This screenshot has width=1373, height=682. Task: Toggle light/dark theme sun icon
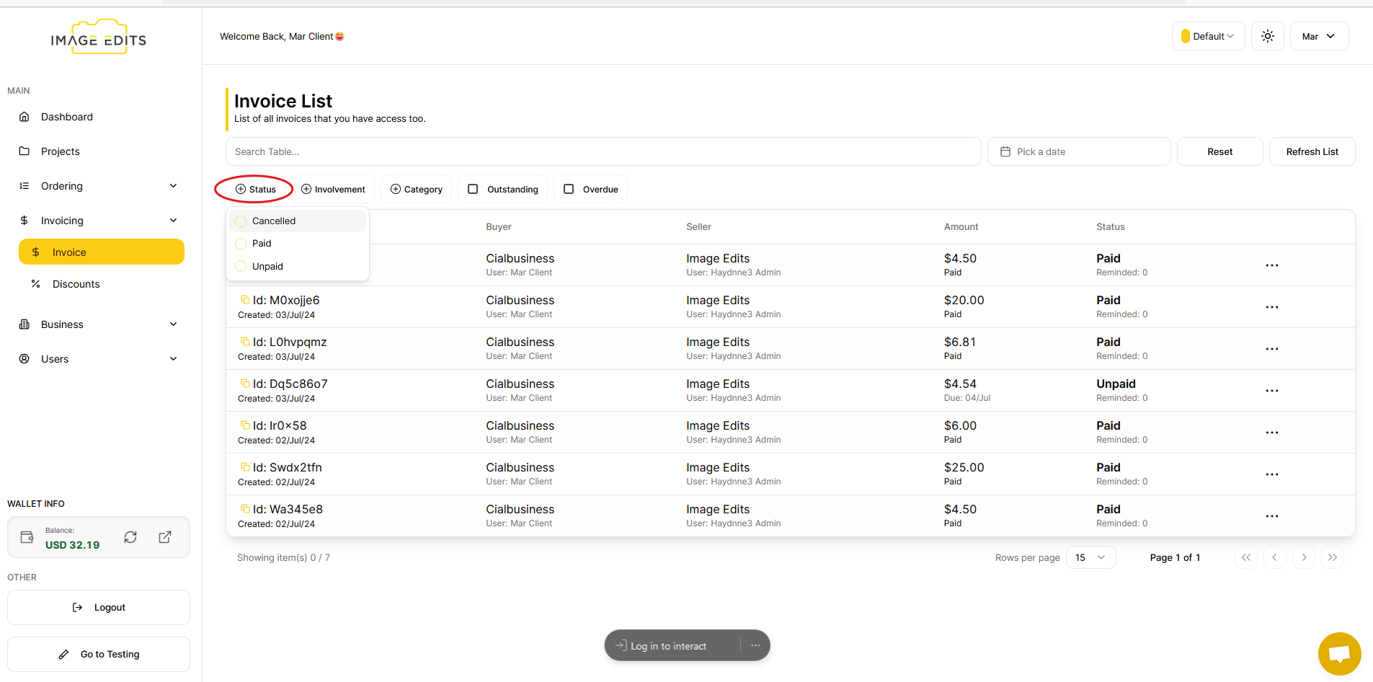point(1268,36)
